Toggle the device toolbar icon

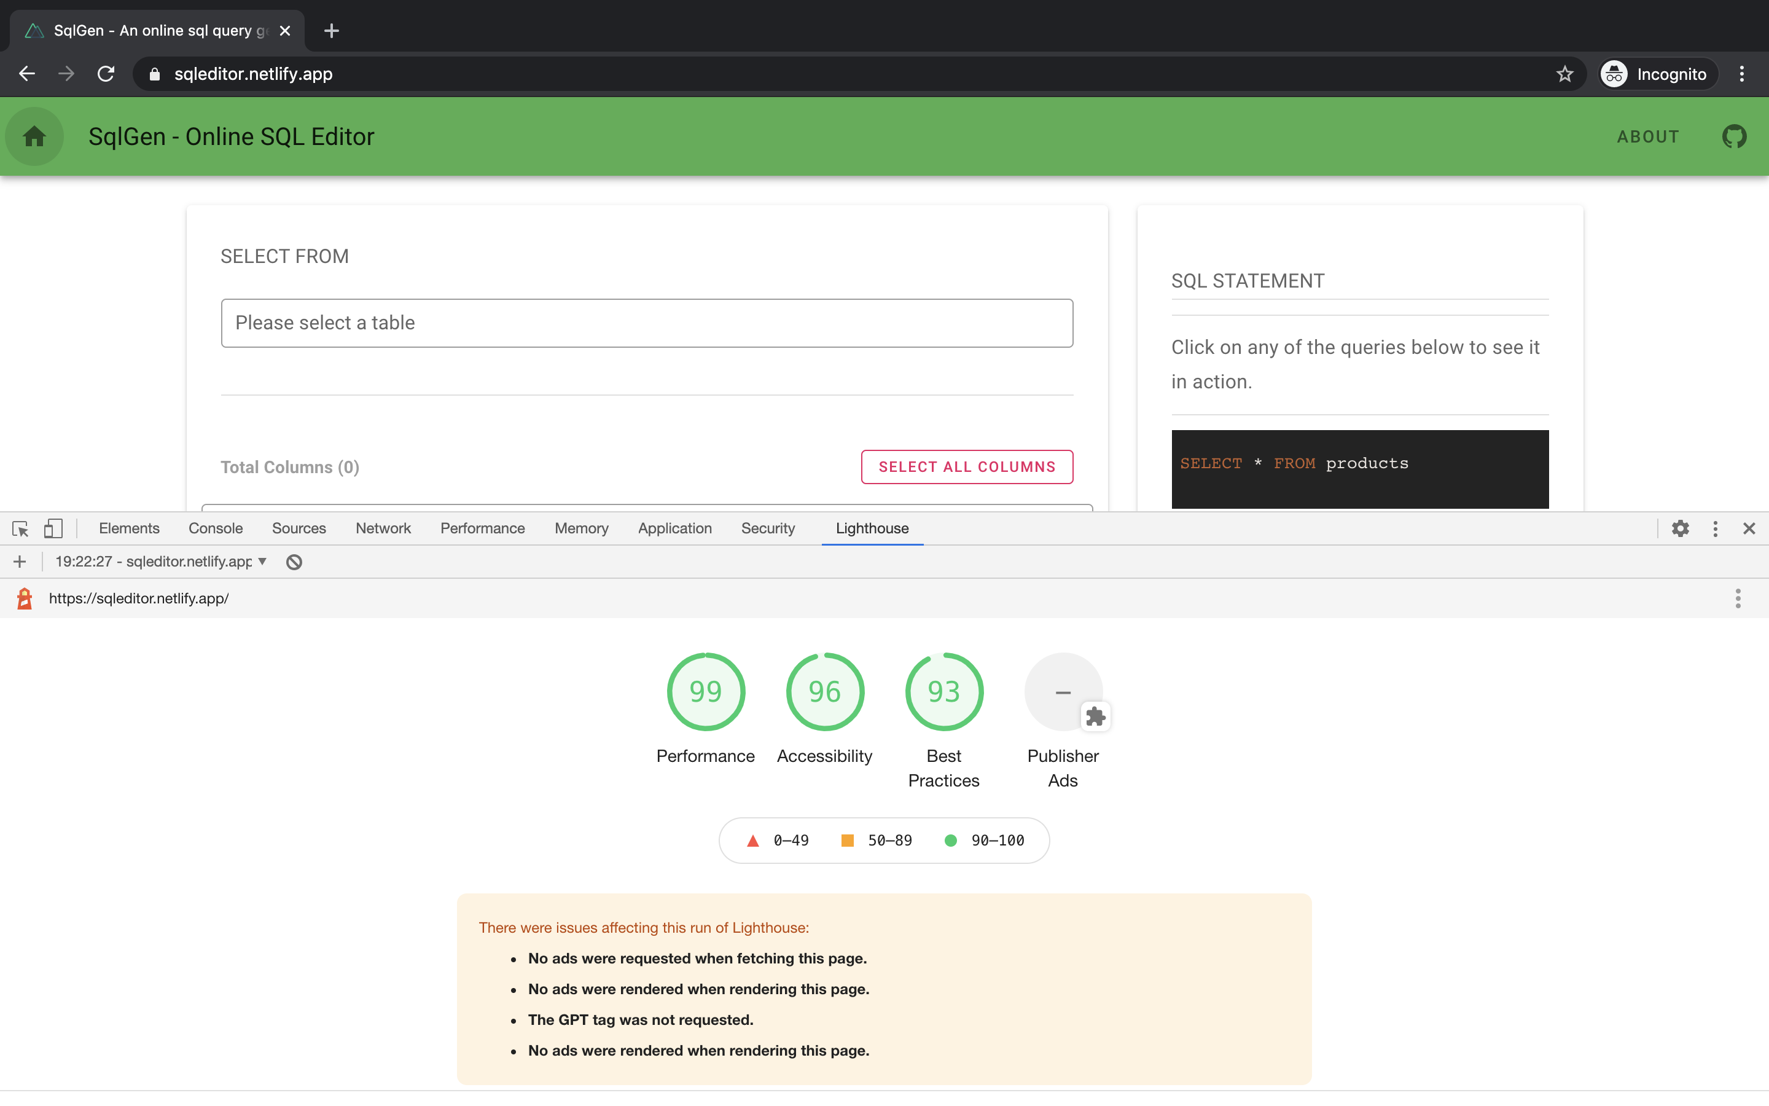tap(53, 528)
